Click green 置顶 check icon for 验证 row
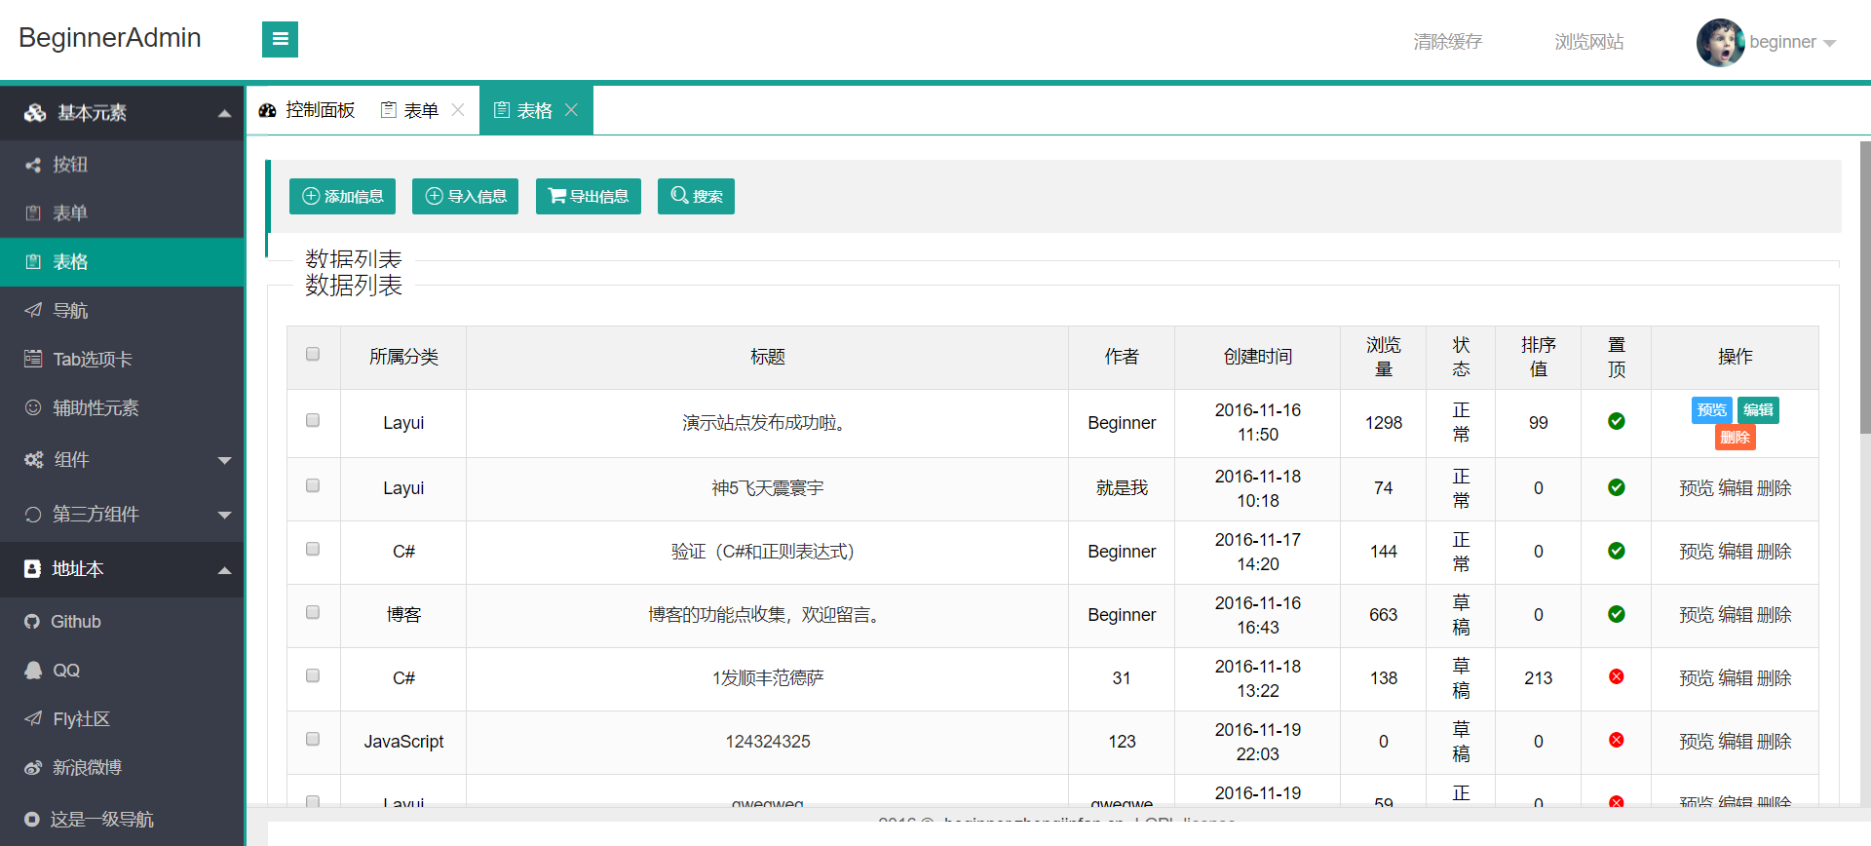Screen dimensions: 1871x846 coord(1617,551)
